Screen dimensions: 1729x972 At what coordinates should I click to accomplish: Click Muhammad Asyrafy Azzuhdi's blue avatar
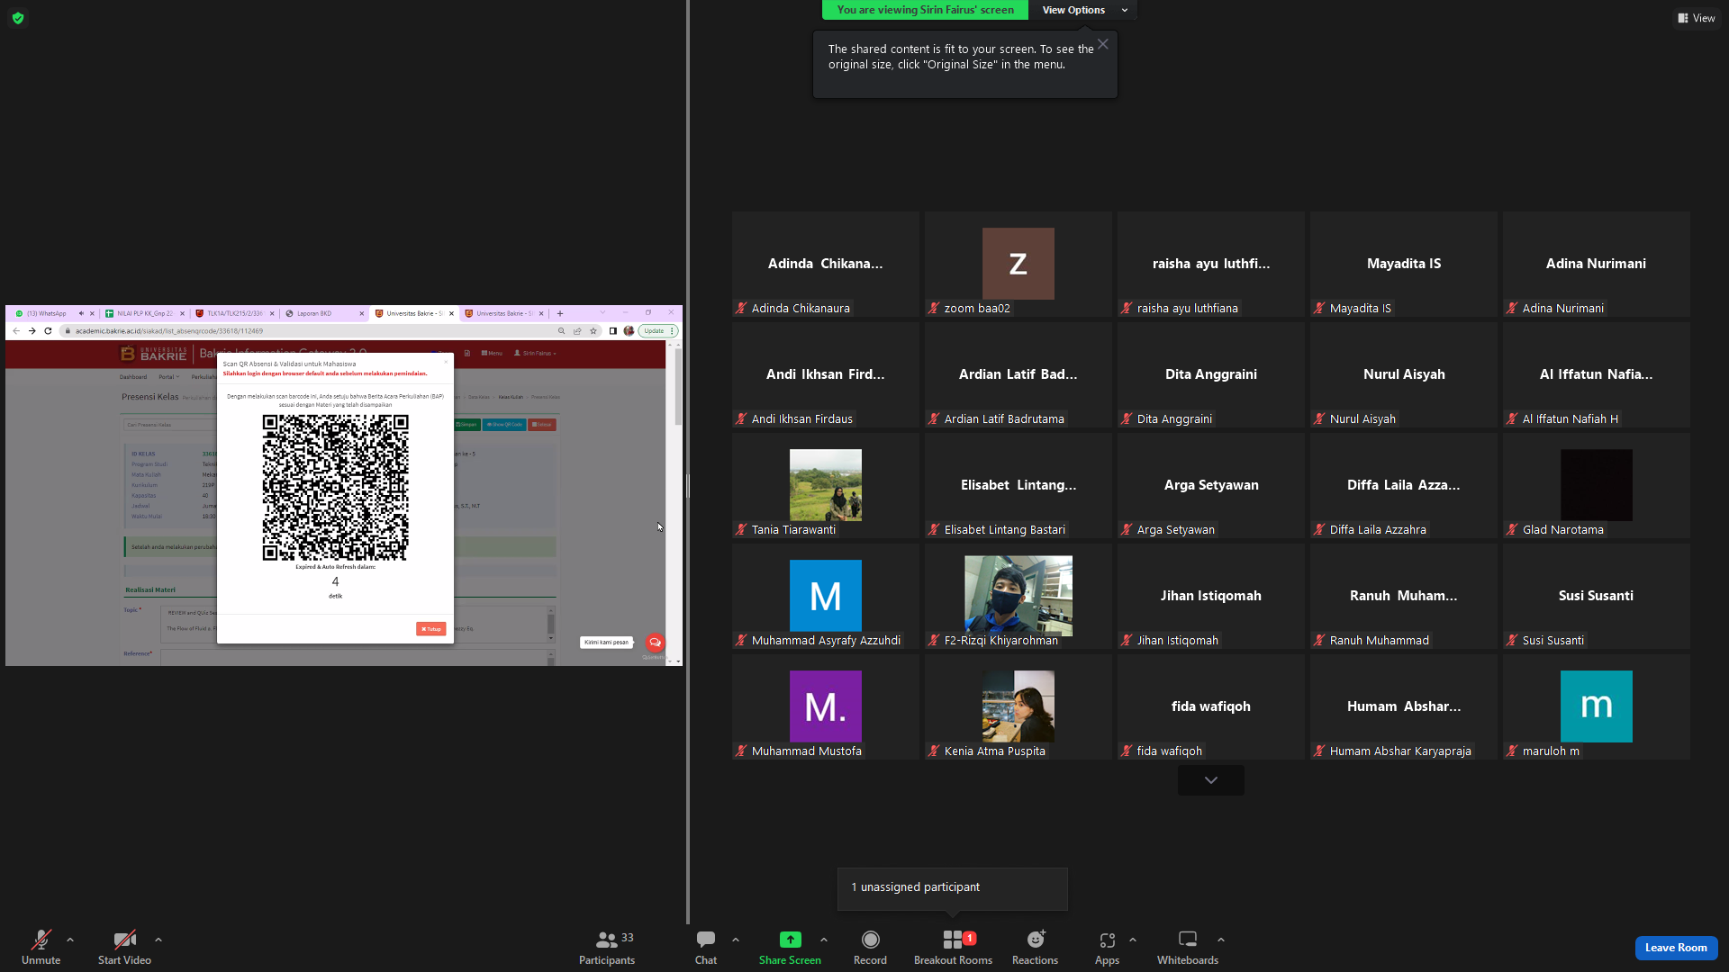(826, 596)
